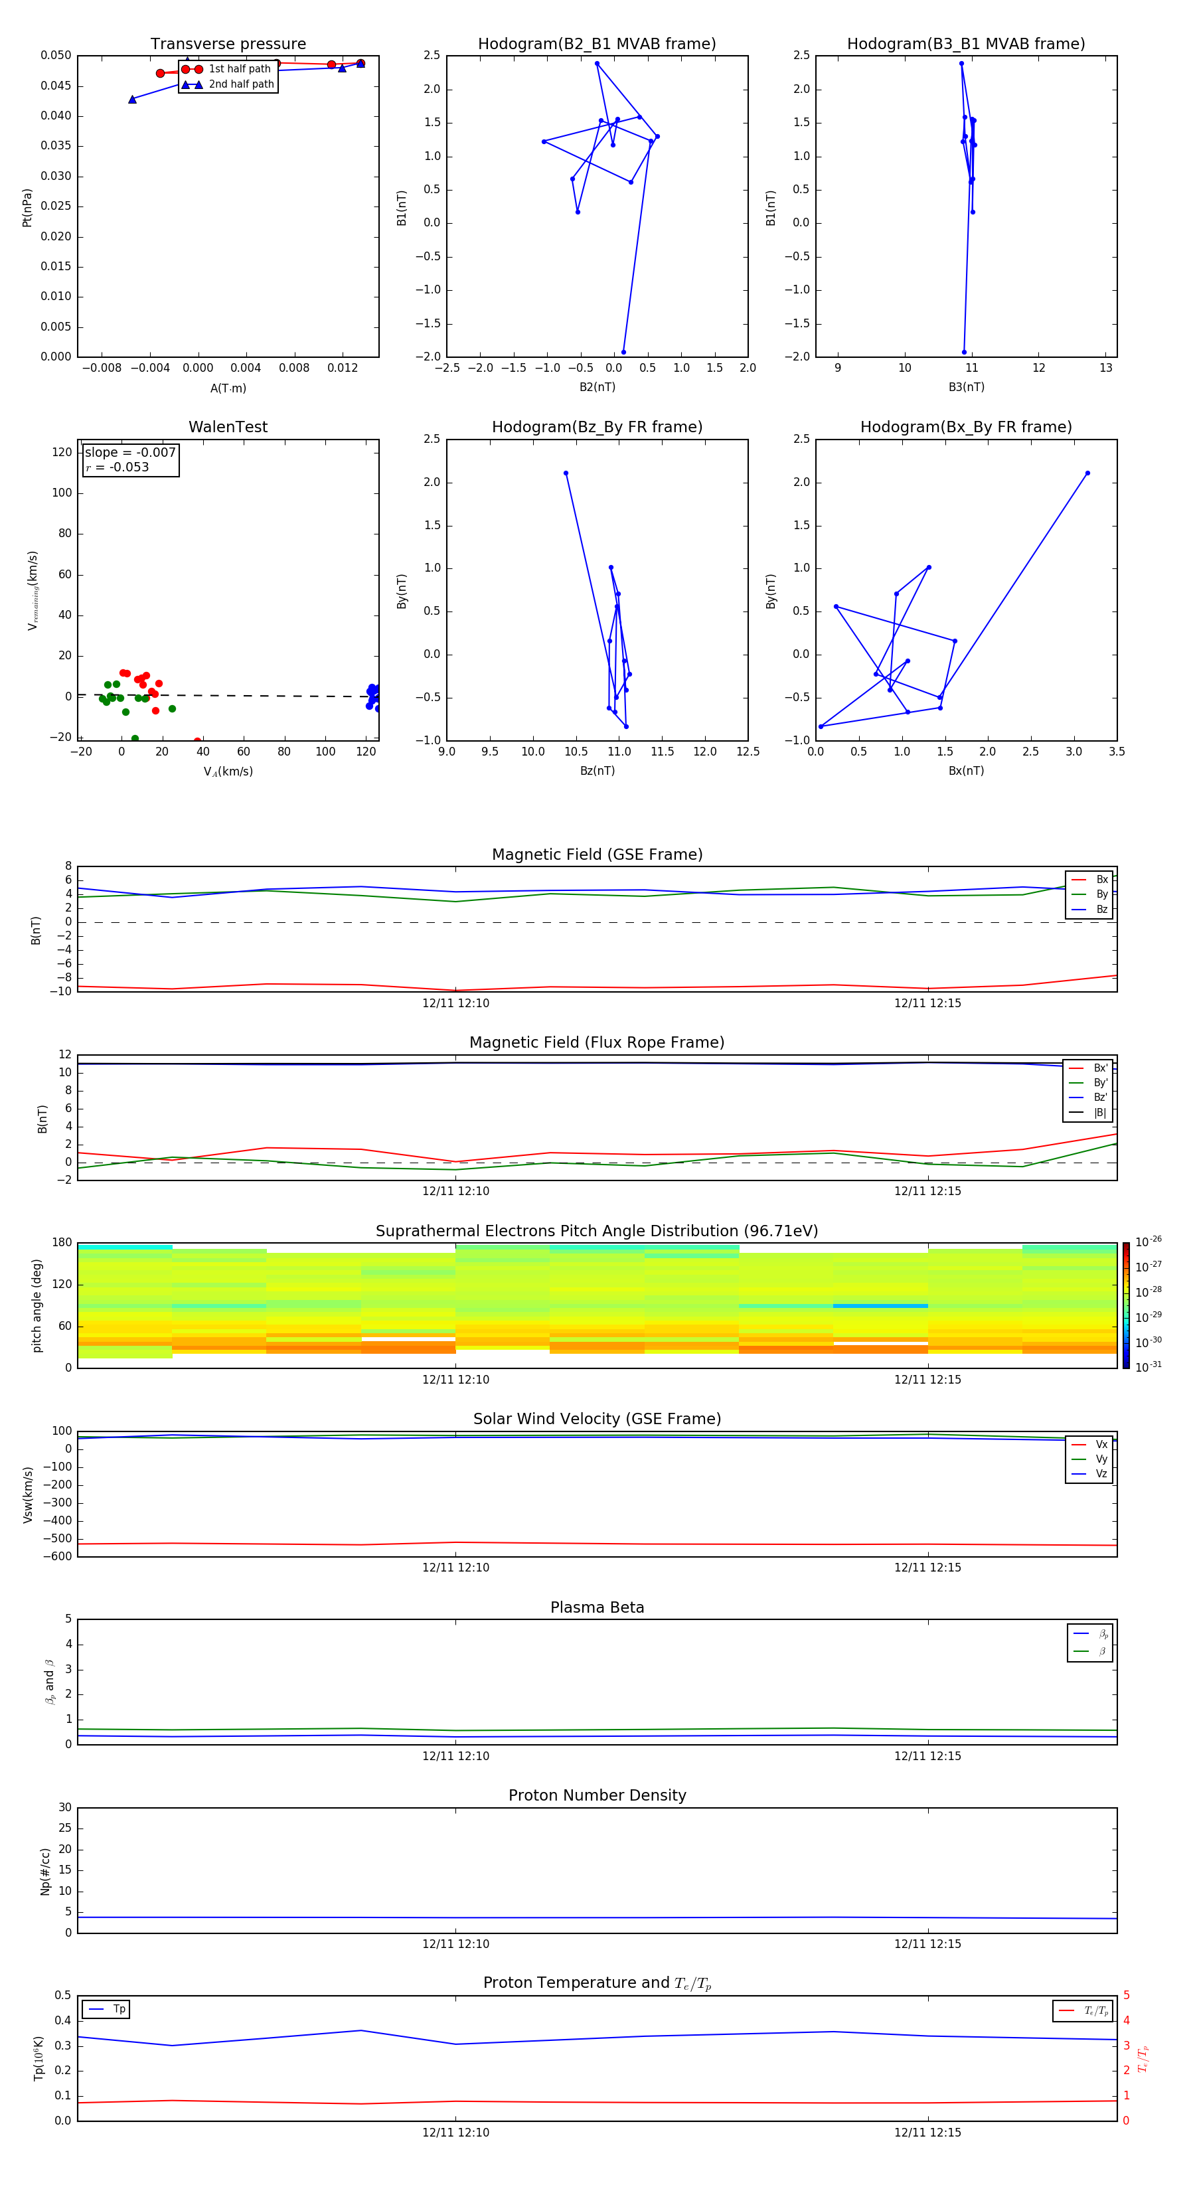This screenshot has width=1195, height=2191.
Task: Select '2nd half path' legend entry
Action: tap(227, 84)
